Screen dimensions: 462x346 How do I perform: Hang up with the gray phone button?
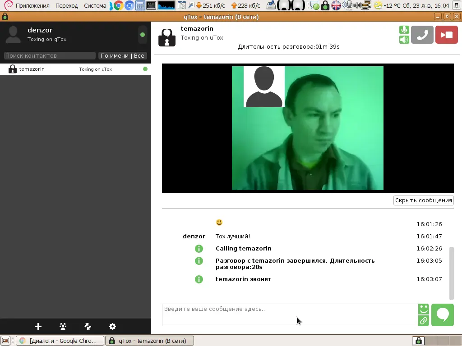(x=422, y=35)
